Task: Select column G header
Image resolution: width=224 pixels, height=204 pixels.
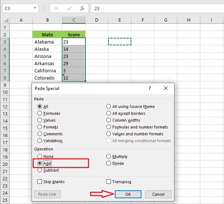Action: 166,20
